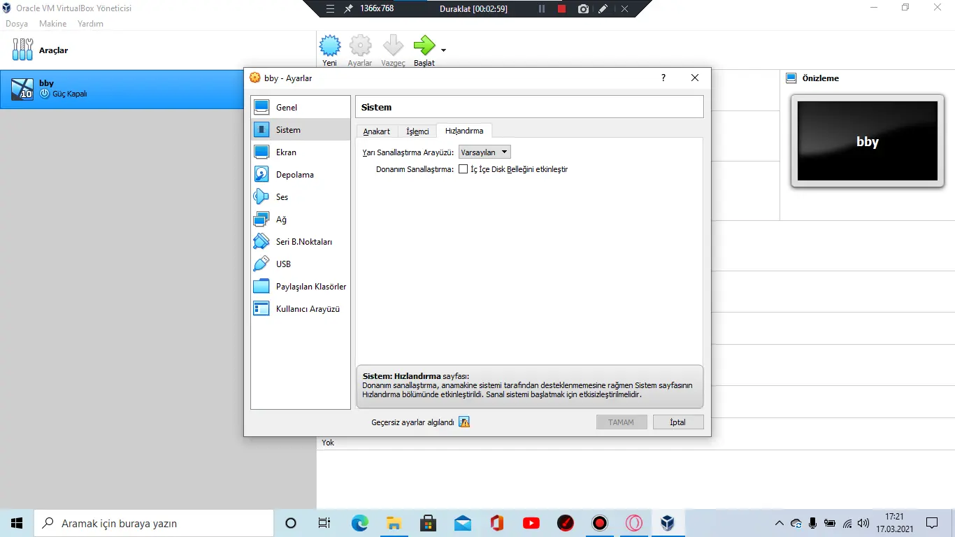Viewport: 955px width, 537px height.
Task: Open the Ekran settings category
Action: coord(301,152)
